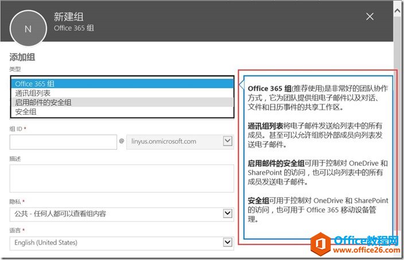Click the bold 启用邮件的安全组 term in description
This screenshot has height=260, width=404.
(276, 164)
